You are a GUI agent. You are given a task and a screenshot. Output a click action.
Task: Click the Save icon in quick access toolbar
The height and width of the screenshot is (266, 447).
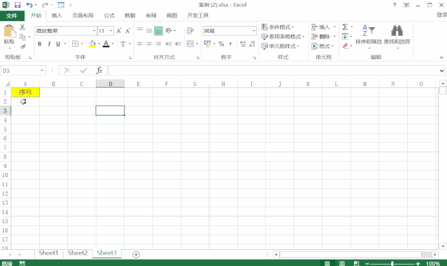pyautogui.click(x=17, y=5)
